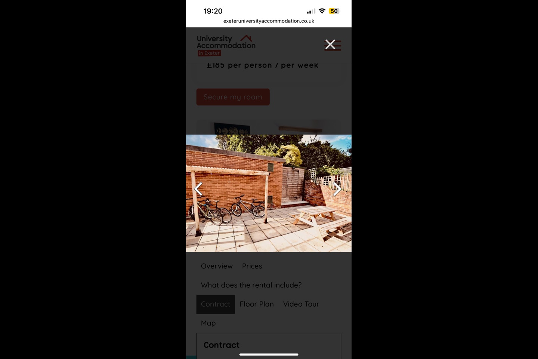Close the image lightbox with the X
The height and width of the screenshot is (359, 538).
[x=330, y=45]
